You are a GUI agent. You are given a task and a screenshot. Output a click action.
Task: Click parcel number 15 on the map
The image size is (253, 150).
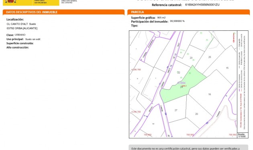[227, 68]
